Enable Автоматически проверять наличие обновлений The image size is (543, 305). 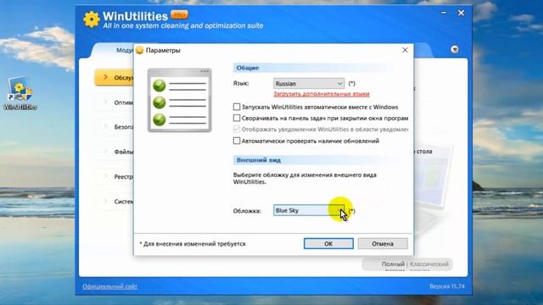(237, 141)
